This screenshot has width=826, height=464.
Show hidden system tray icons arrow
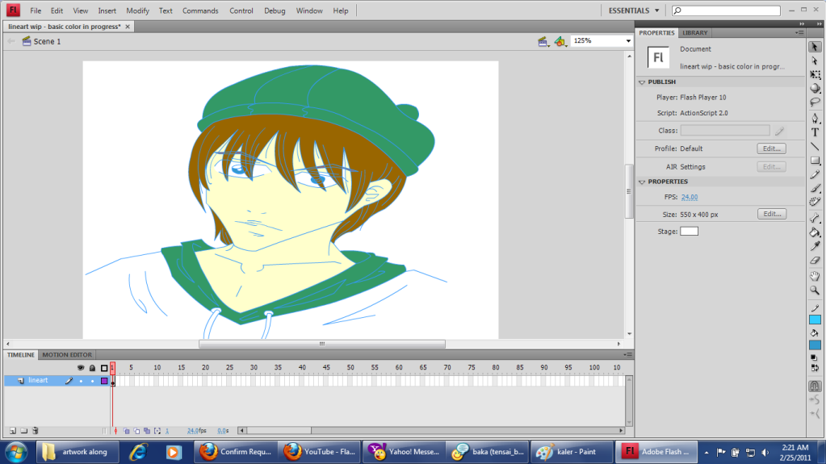(706, 453)
